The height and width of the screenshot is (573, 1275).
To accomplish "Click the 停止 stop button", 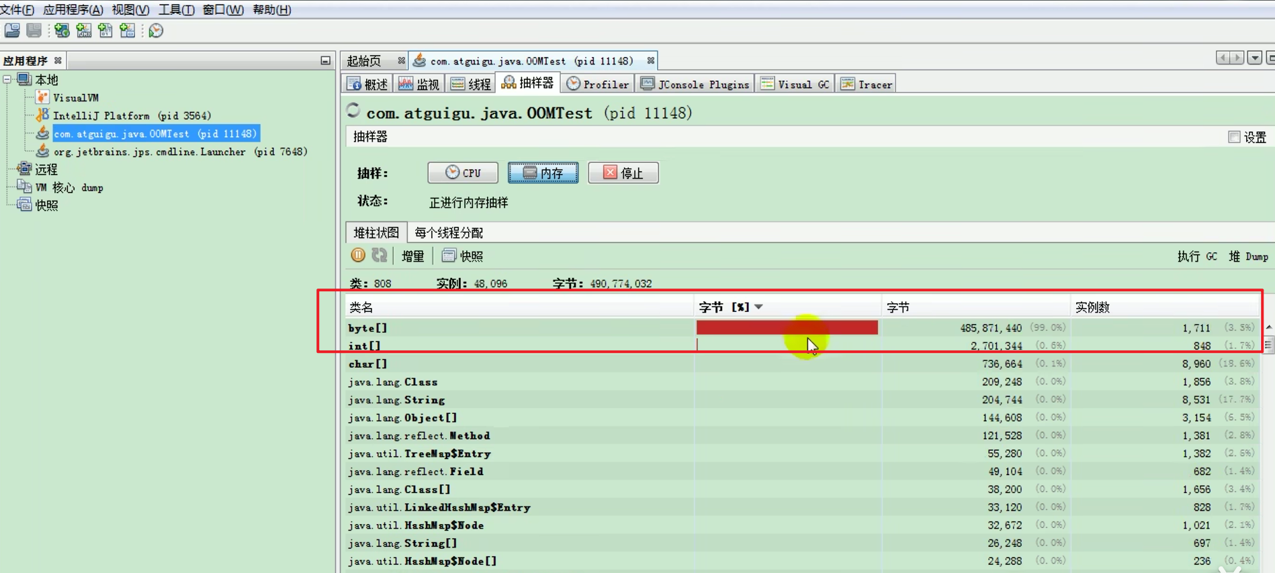I will coord(623,173).
